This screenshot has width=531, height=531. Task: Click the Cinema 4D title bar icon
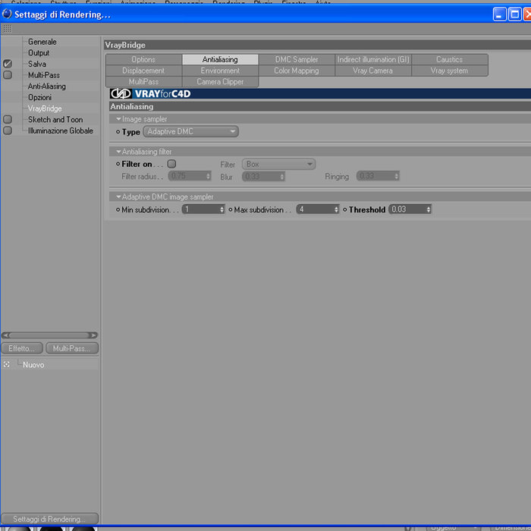click(7, 14)
